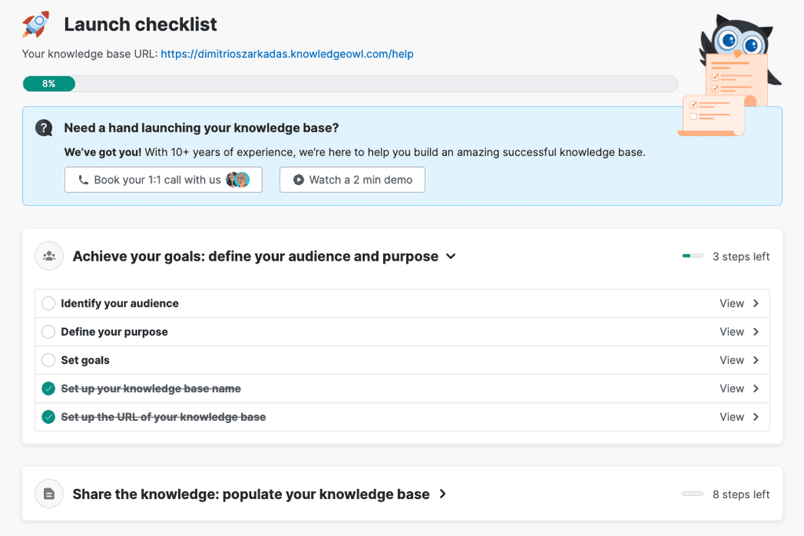
Task: Click View beside Define your purpose
Action: coord(732,331)
